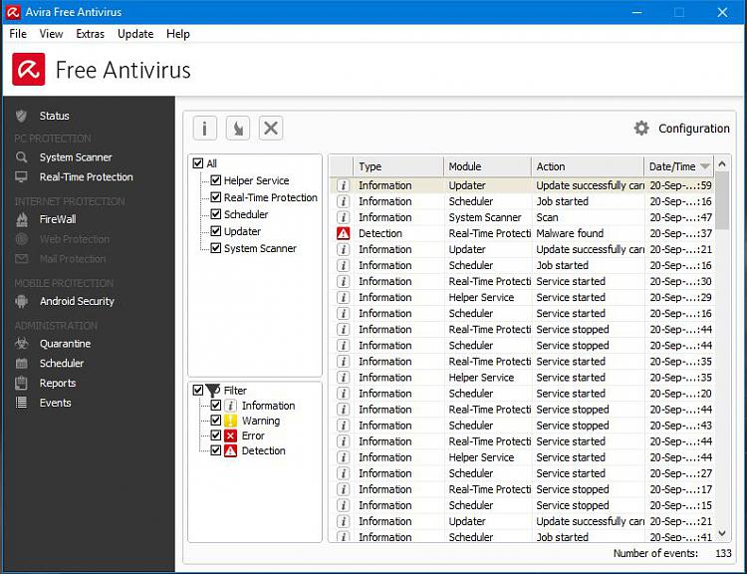Click the event list vertical scrollbar thumb
Viewport: 747px width, 574px height.
[x=722, y=200]
